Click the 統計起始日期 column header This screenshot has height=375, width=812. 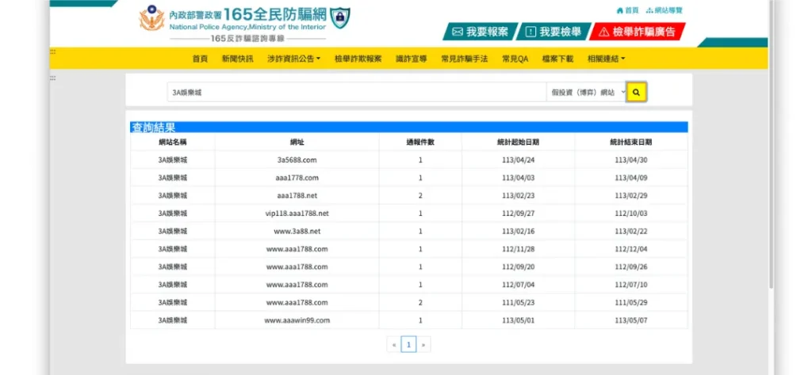coord(518,142)
